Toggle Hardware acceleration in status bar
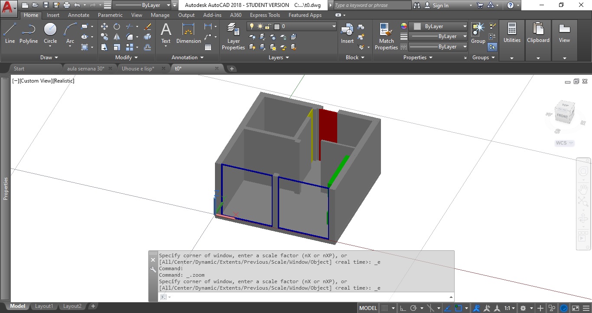Viewport: 592px width, 313px height. coord(563,308)
